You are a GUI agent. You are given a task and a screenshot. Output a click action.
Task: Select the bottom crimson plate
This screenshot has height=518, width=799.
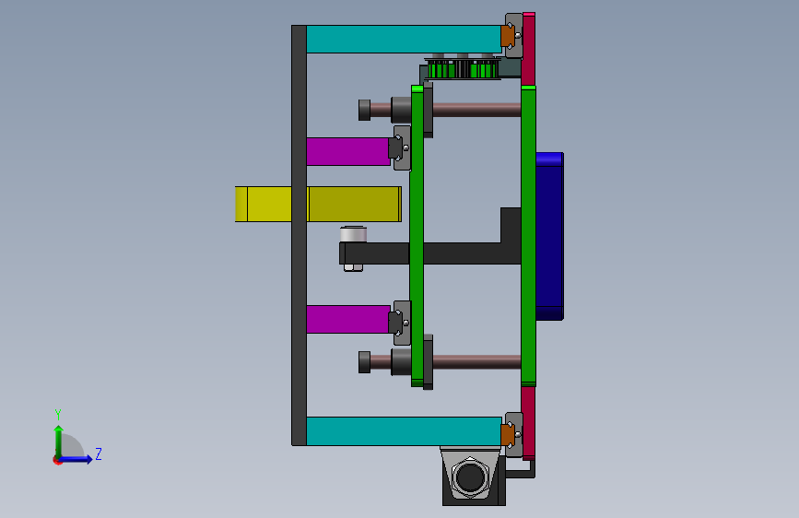[528, 423]
